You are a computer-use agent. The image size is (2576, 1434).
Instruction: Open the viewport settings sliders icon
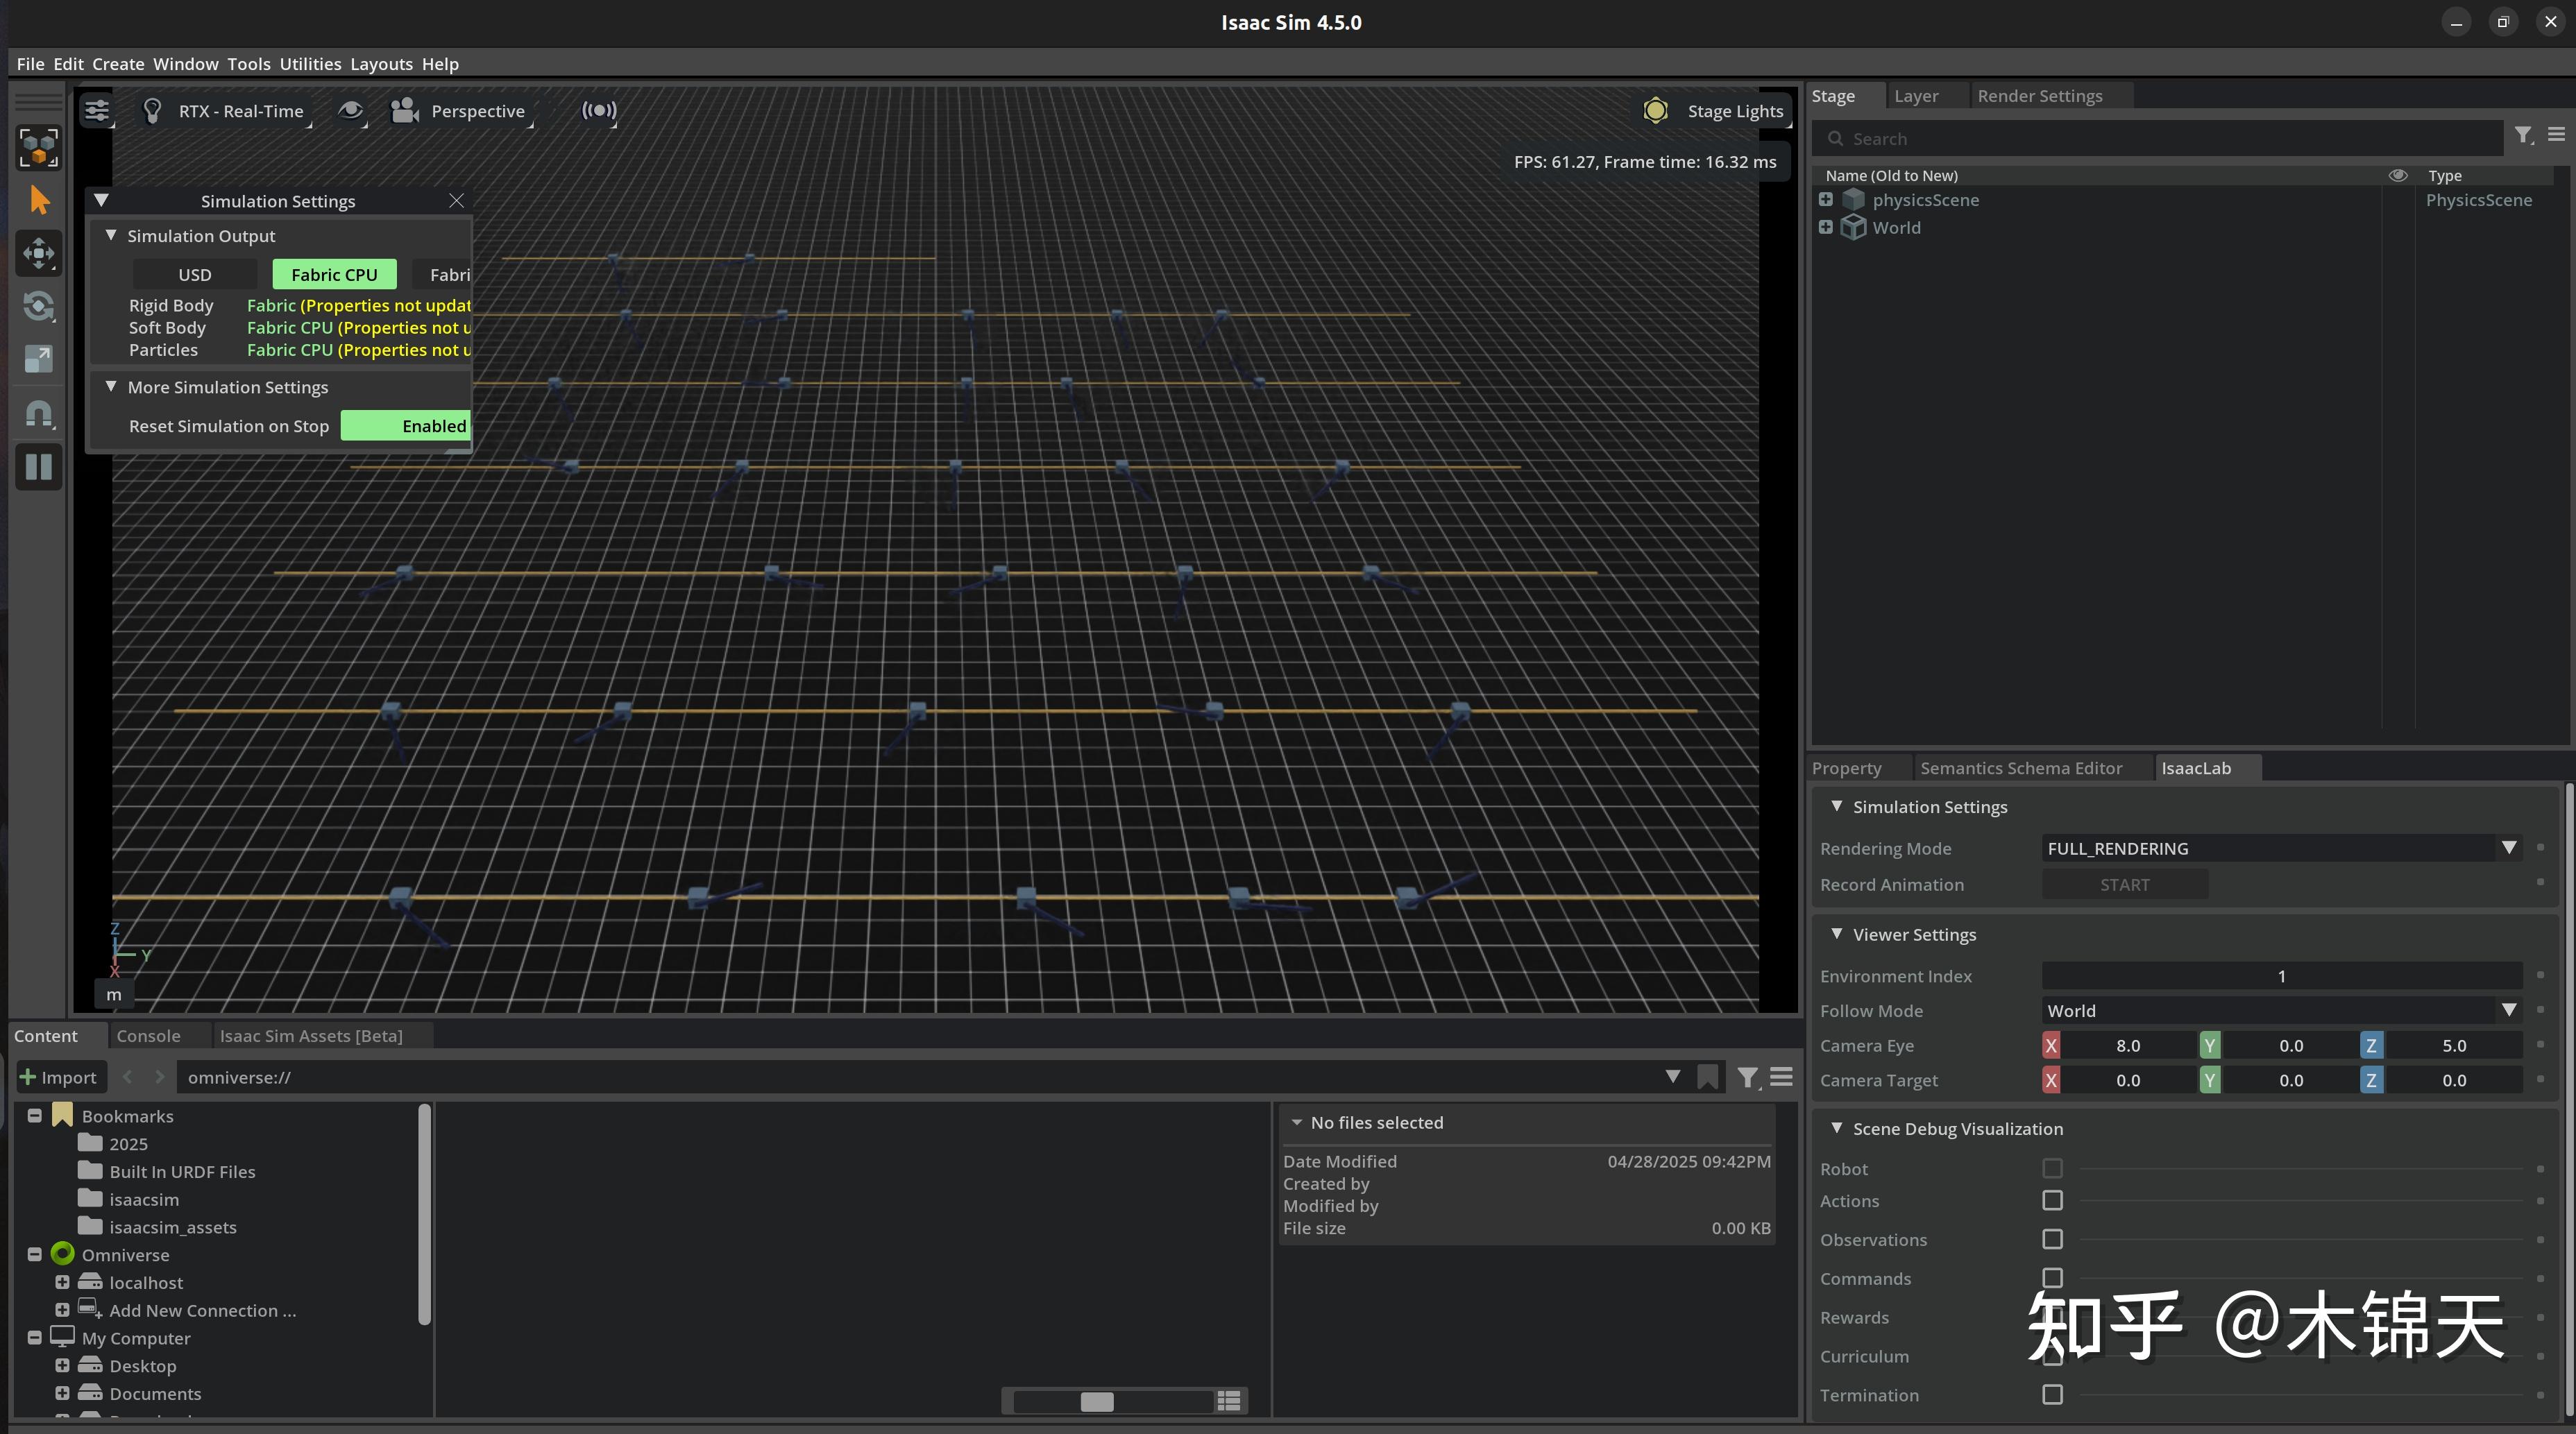pos(96,111)
